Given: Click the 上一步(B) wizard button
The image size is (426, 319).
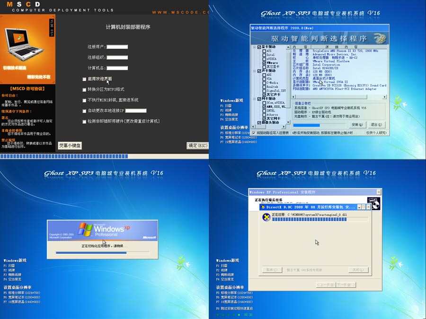Looking at the screenshot, I should click(326, 285).
